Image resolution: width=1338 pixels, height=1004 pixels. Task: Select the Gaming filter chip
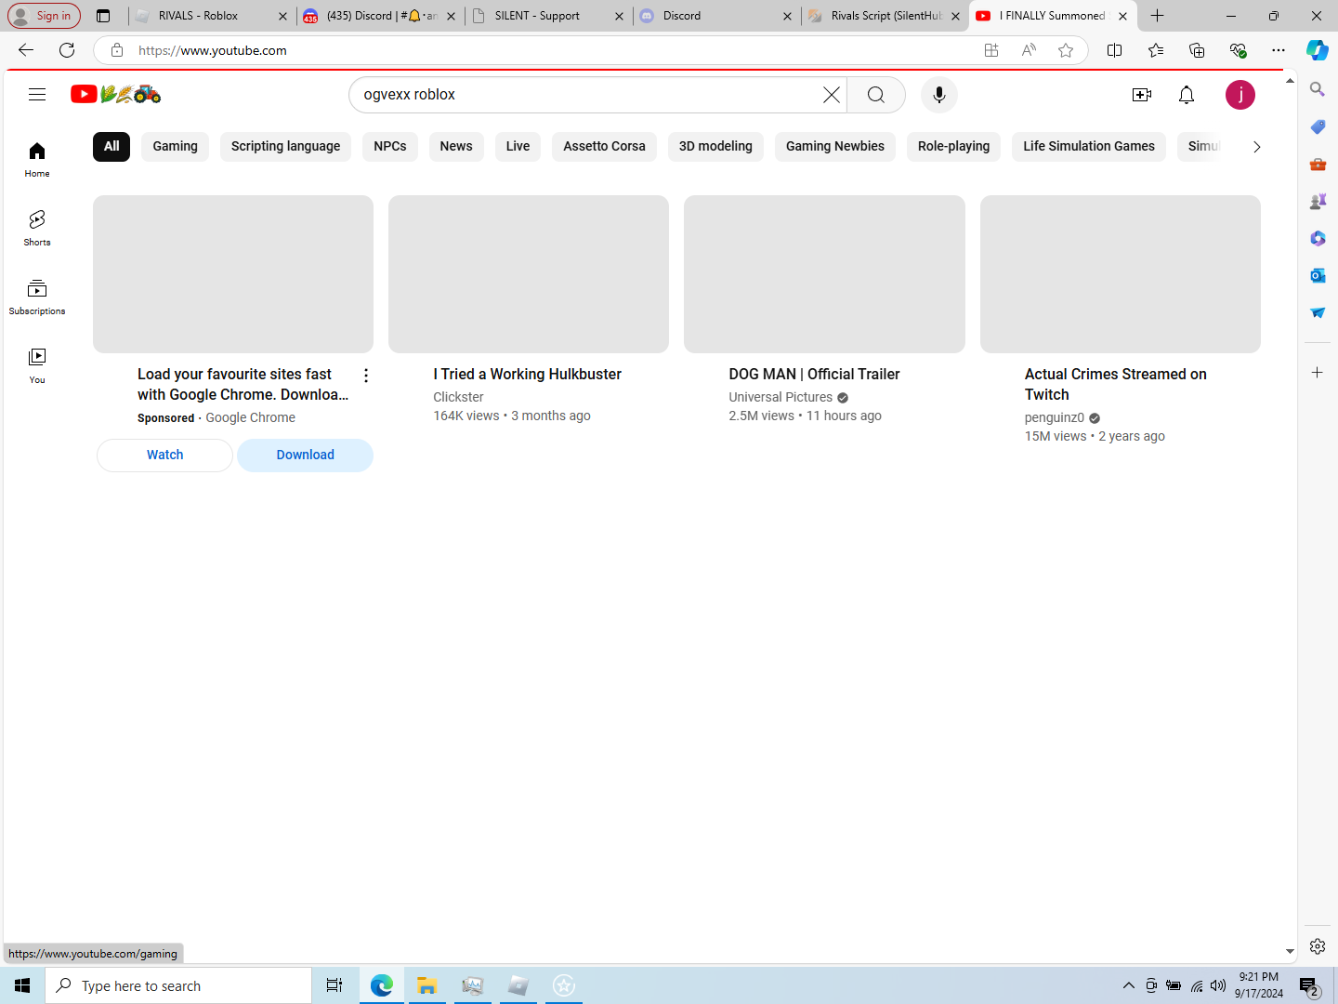(176, 146)
